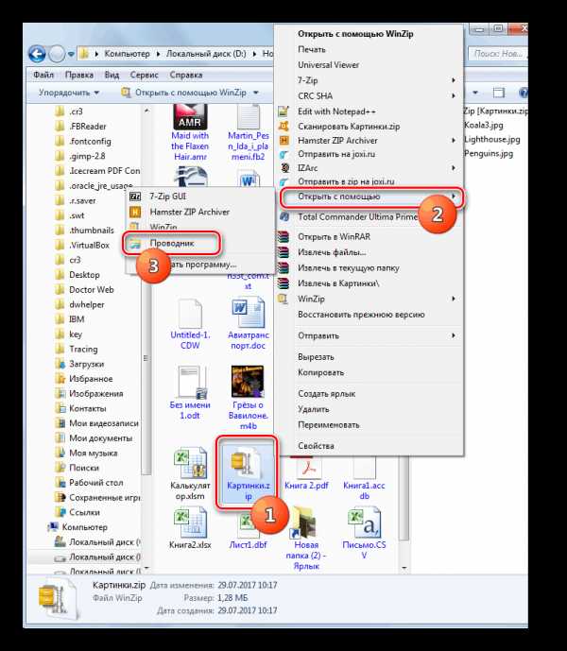Select the Untitled-1.CDW file icon
The image size is (567, 651).
pyautogui.click(x=190, y=313)
